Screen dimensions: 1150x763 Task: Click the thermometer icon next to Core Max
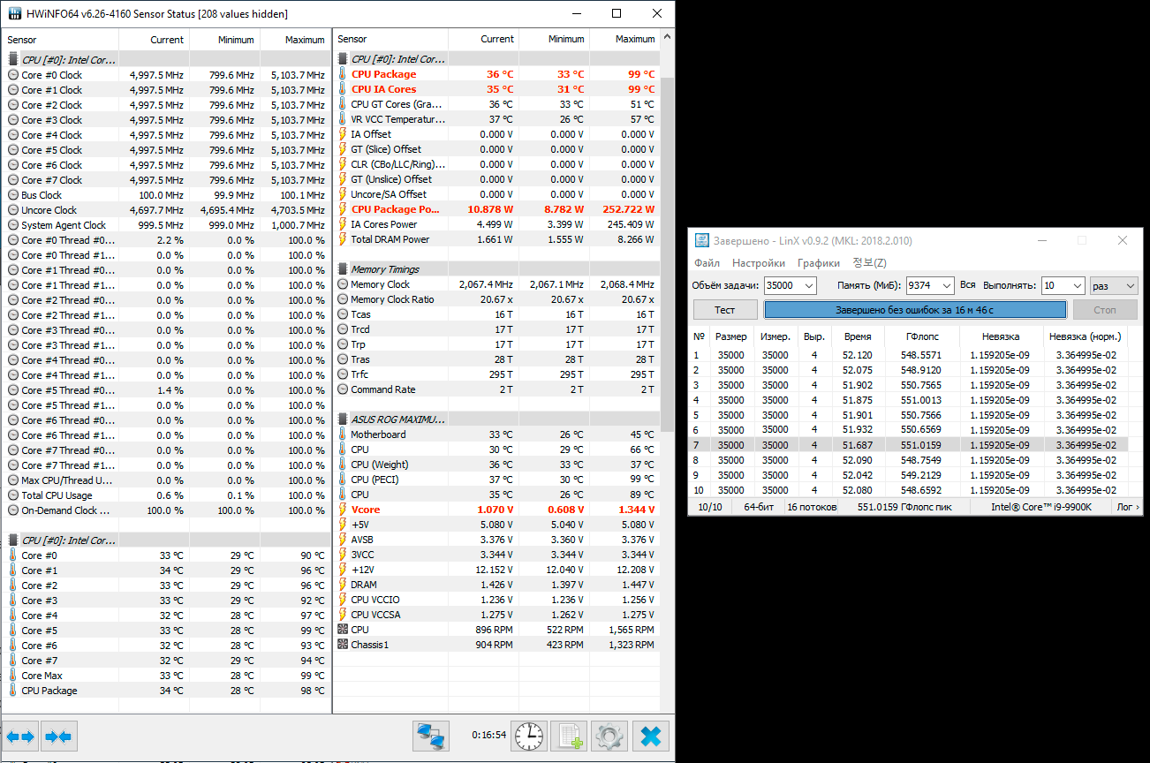click(x=13, y=676)
